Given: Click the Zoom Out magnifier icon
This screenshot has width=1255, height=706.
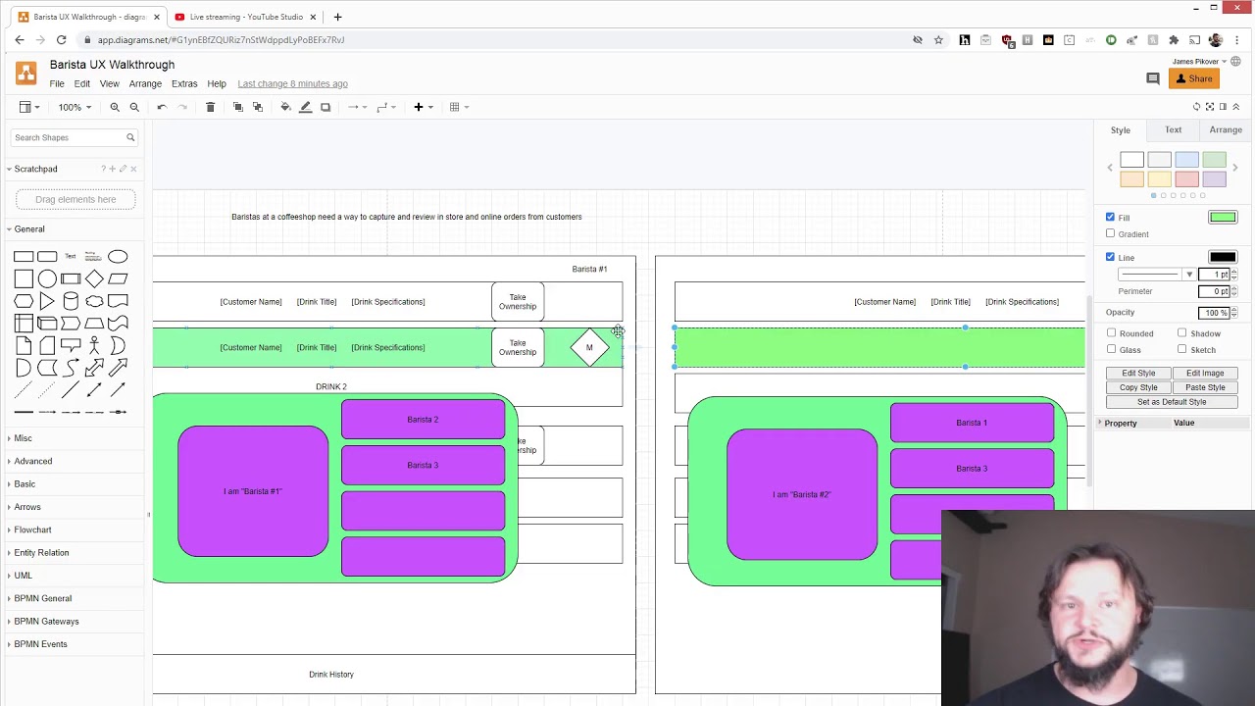Looking at the screenshot, I should click(134, 107).
